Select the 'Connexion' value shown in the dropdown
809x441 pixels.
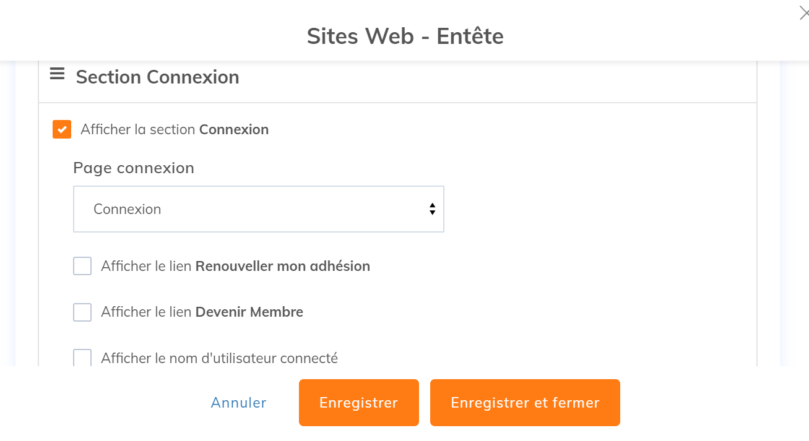pos(128,209)
